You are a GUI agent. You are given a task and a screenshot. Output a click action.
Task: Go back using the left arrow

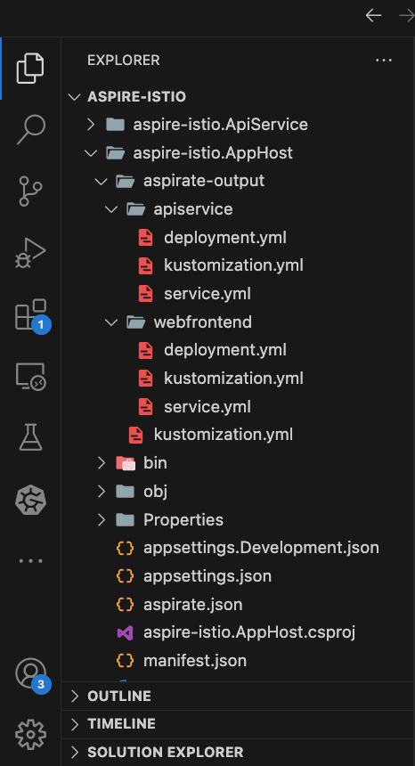pos(373,16)
